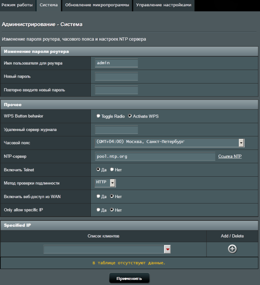Screen dimensions: 260x285
Task: Follow the Ссылка NTP link
Action: (x=230, y=156)
